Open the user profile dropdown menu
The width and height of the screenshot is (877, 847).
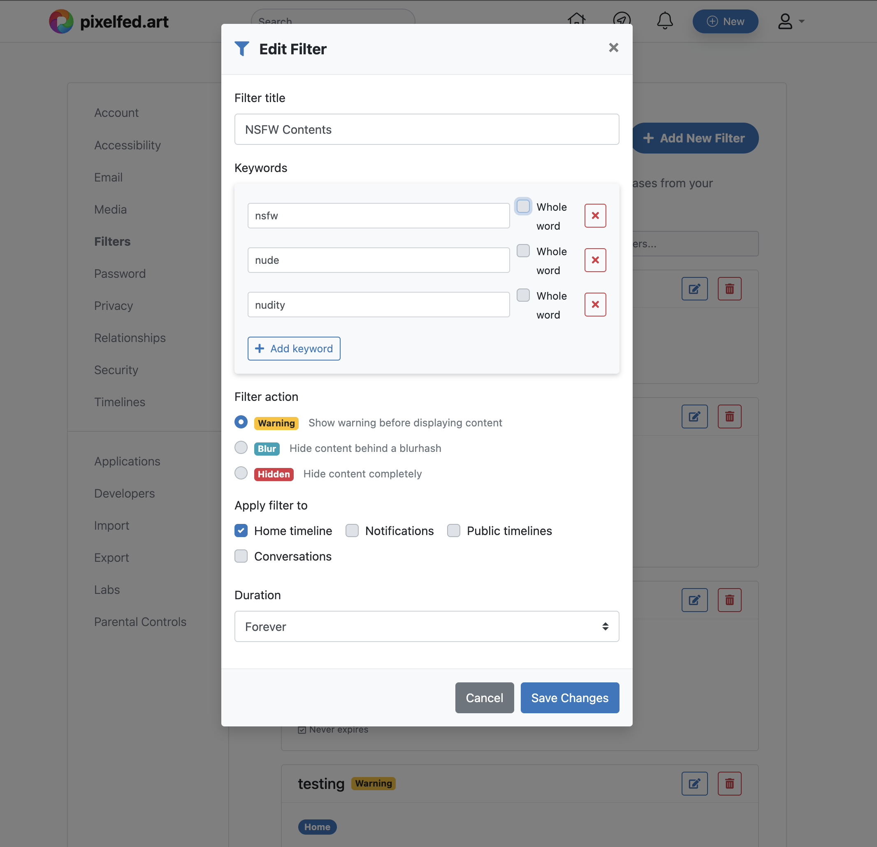coord(790,21)
